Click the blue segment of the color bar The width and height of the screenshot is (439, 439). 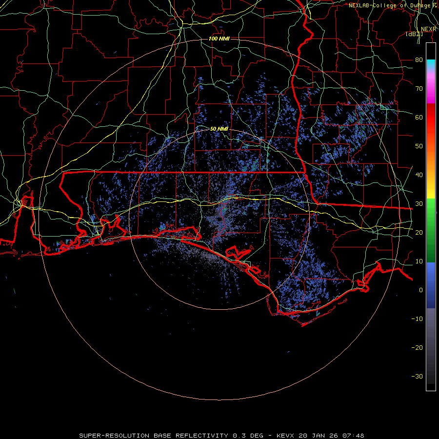431,285
